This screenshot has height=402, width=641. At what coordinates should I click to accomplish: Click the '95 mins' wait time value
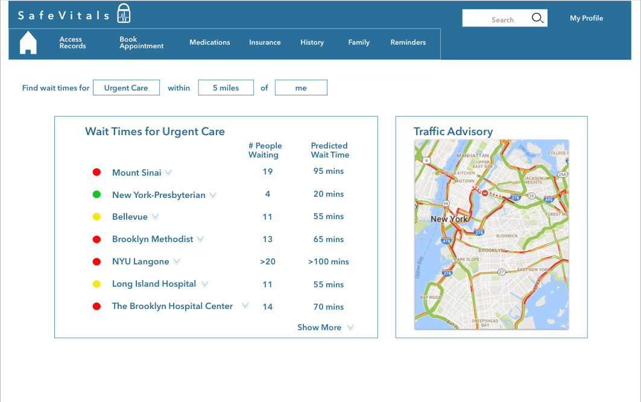tap(329, 171)
